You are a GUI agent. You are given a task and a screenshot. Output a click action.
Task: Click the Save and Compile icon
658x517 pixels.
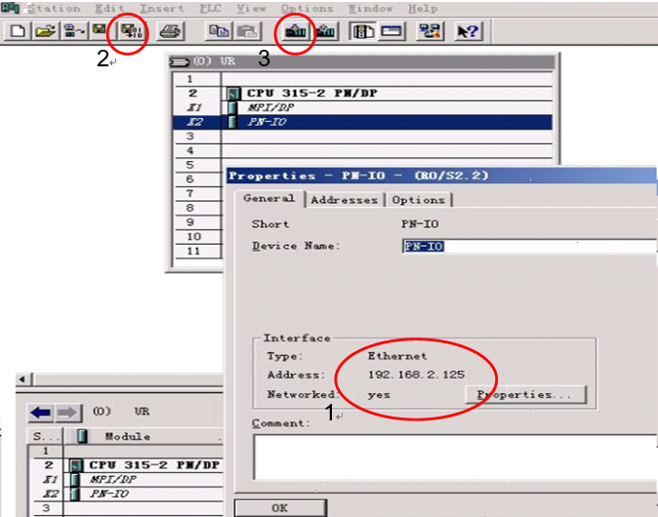(x=132, y=31)
